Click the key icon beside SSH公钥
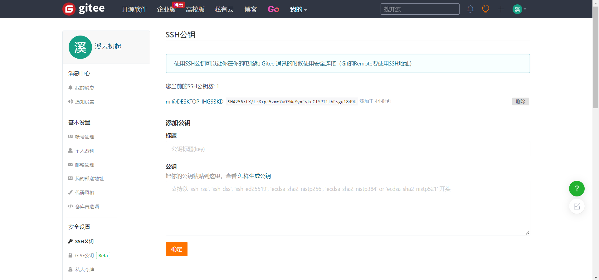 click(70, 241)
